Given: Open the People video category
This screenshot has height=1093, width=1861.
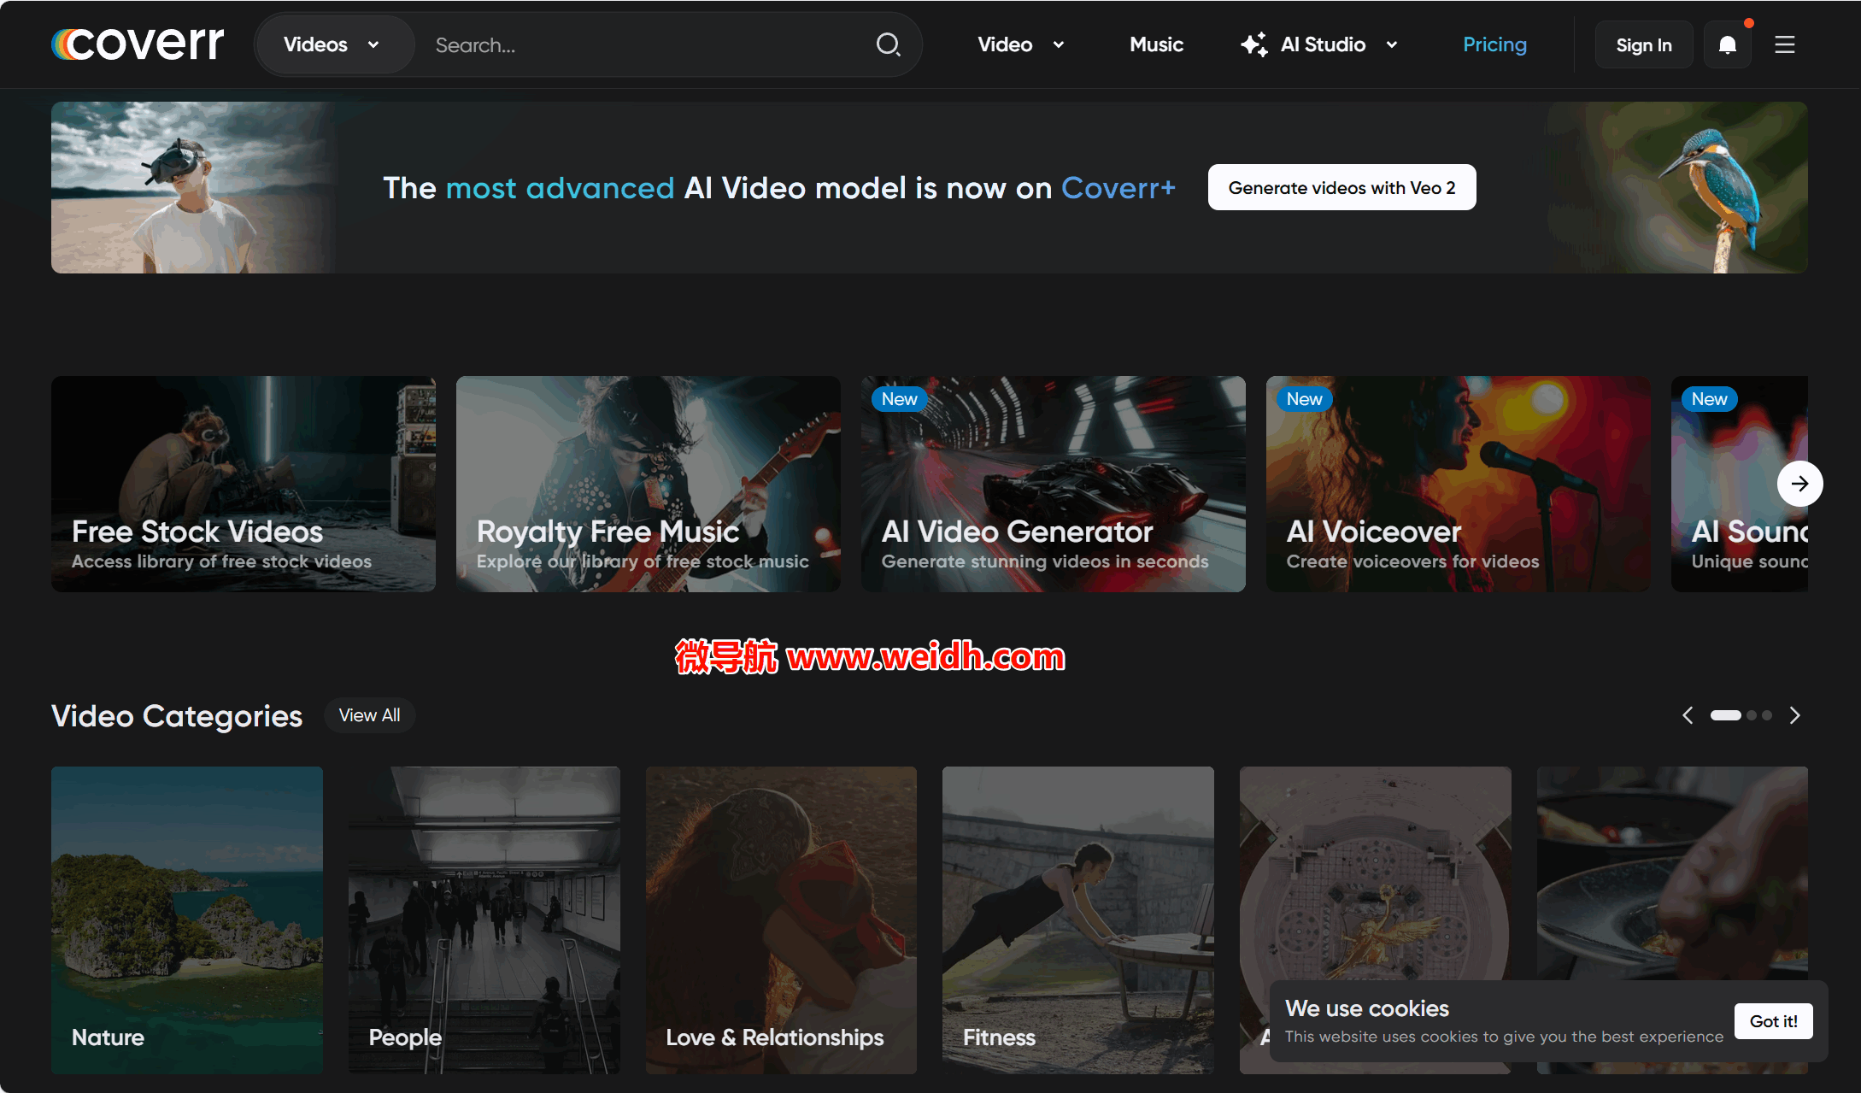Looking at the screenshot, I should point(484,920).
